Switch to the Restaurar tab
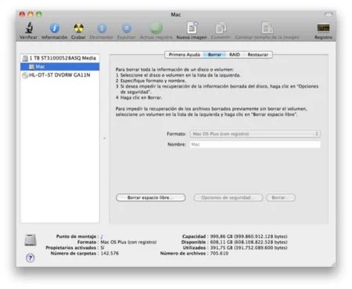 tap(258, 55)
